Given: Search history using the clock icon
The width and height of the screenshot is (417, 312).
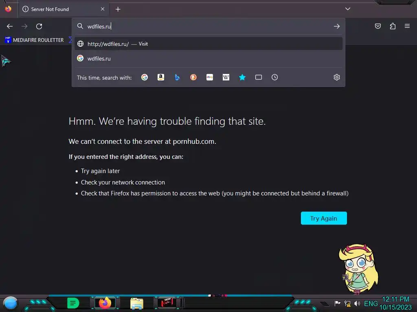Looking at the screenshot, I should click(x=275, y=77).
